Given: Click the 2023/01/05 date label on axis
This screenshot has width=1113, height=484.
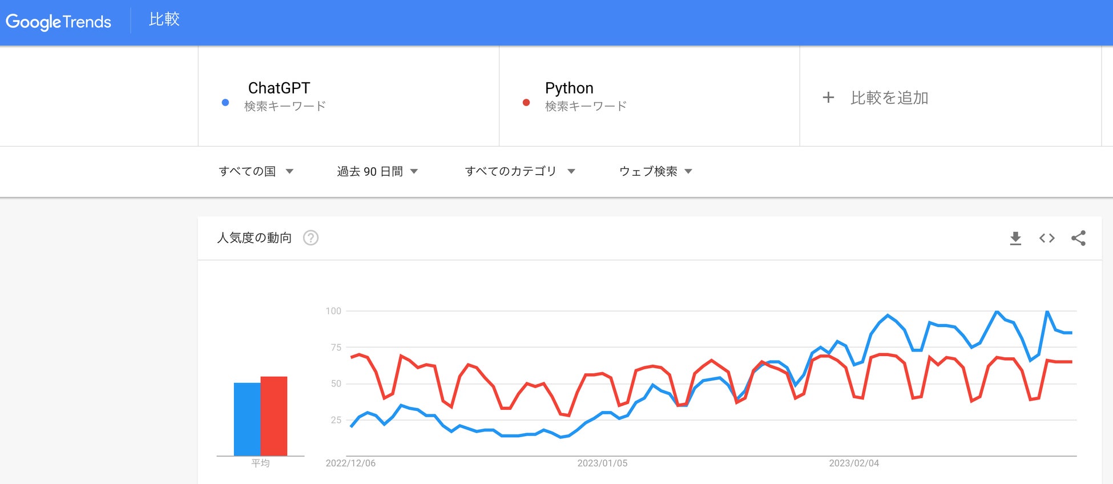Looking at the screenshot, I should click(x=602, y=463).
